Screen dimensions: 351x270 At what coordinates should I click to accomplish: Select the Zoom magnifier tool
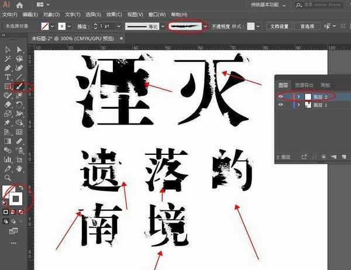pyautogui.click(x=8, y=178)
